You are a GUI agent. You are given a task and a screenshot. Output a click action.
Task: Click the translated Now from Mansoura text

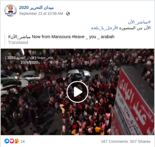[x=51, y=37]
